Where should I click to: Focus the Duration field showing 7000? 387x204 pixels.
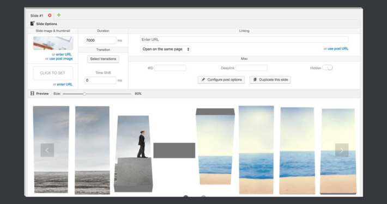coord(100,40)
